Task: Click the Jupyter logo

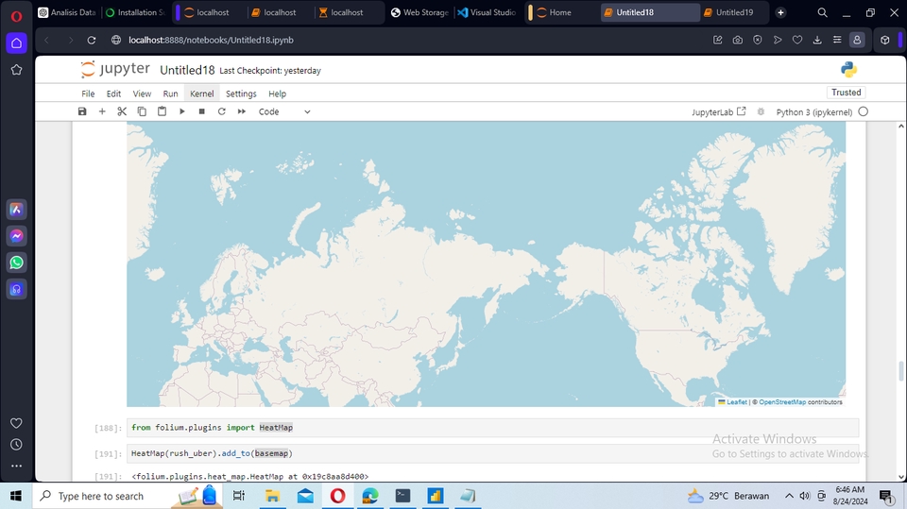Action: [x=115, y=70]
